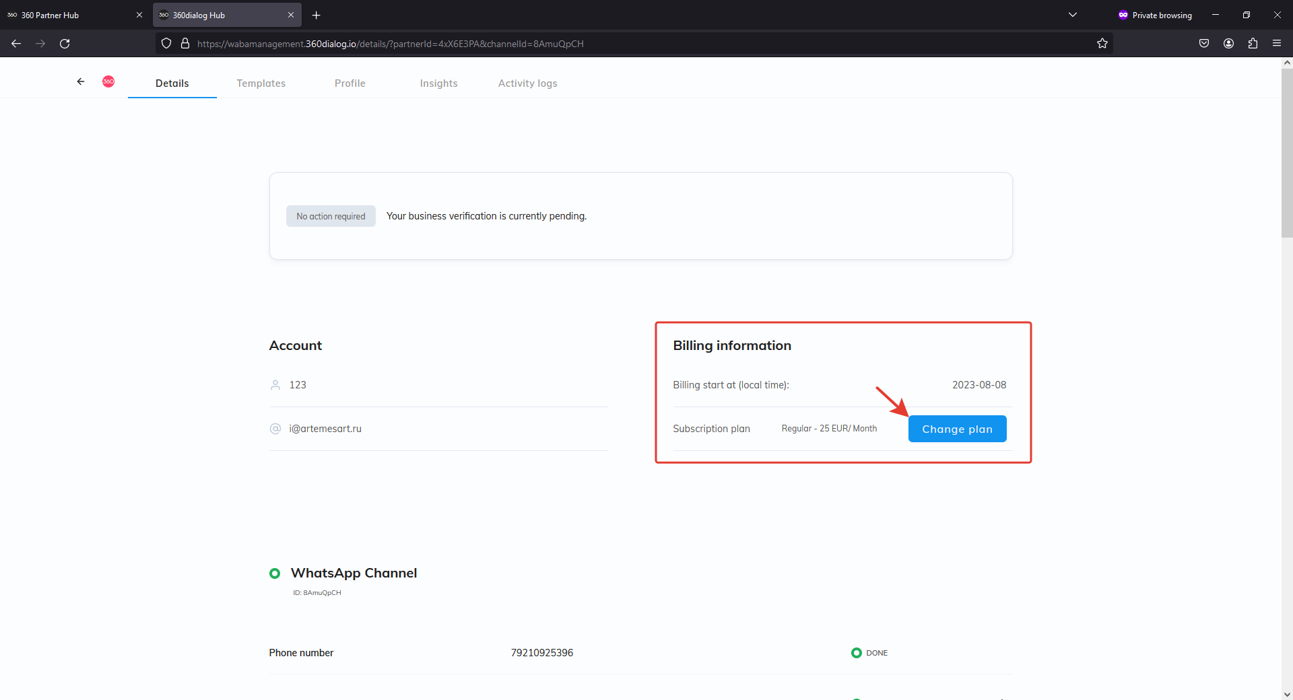The height and width of the screenshot is (700, 1293).
Task: Click the Phone number label
Action: (301, 653)
